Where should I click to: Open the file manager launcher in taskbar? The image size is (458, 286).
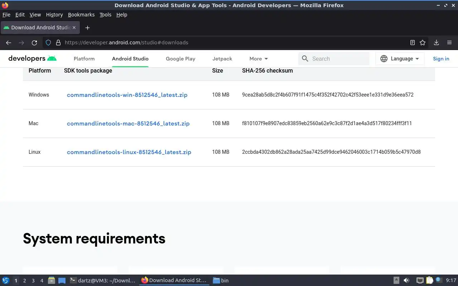[x=52, y=281]
